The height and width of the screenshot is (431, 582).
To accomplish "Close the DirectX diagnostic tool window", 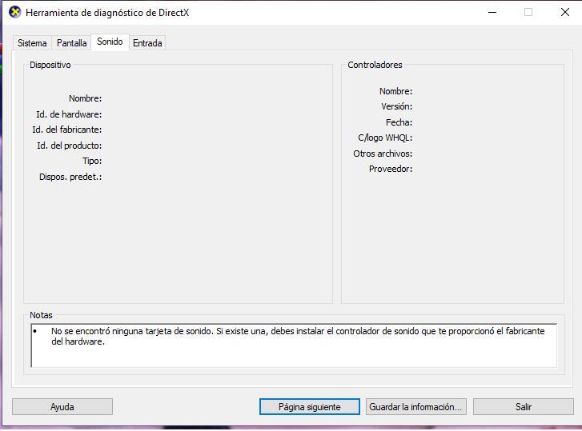I will [564, 12].
